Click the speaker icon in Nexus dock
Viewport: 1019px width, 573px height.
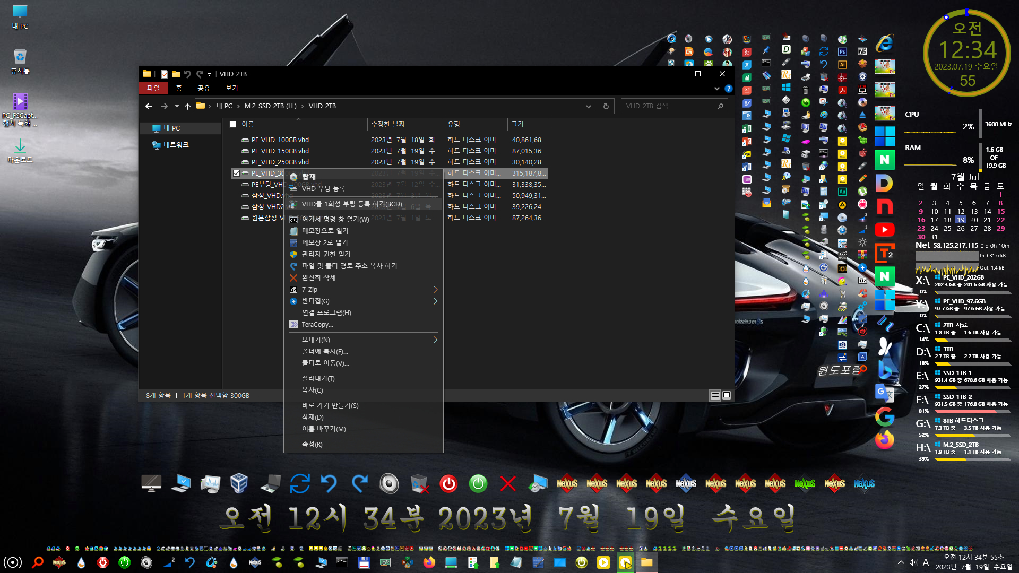389,483
